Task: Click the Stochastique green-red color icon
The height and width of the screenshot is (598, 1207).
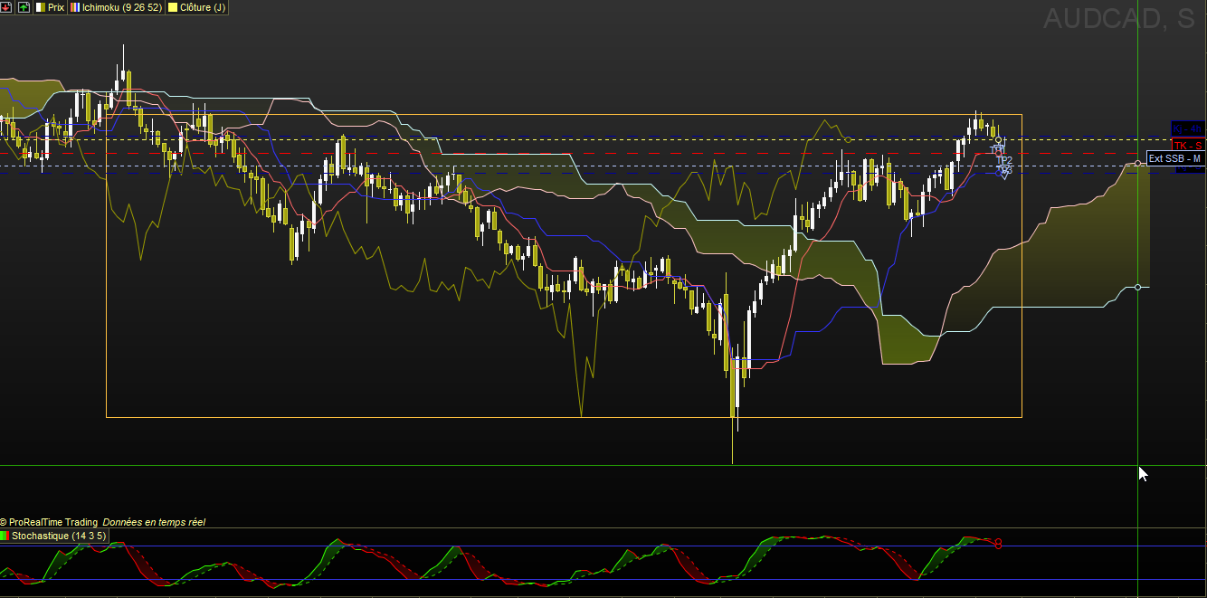Action: click(x=5, y=536)
